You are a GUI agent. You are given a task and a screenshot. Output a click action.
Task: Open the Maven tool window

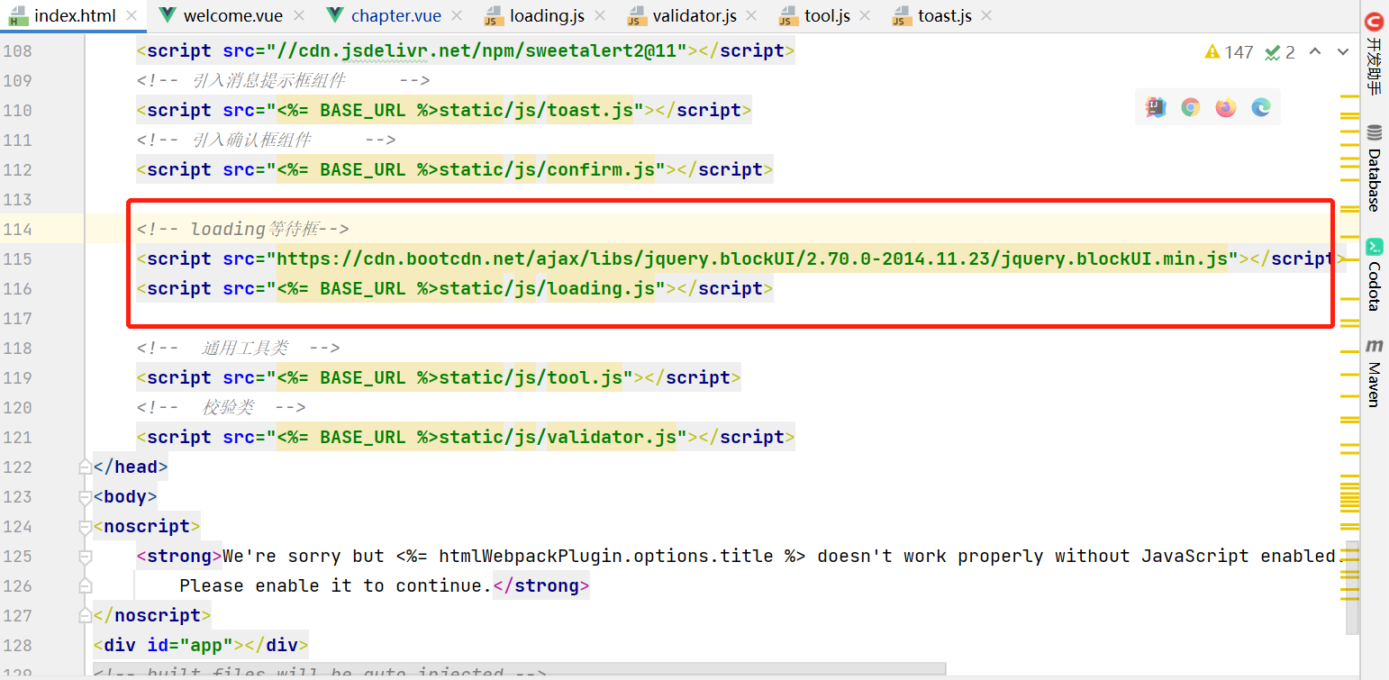pos(1374,373)
